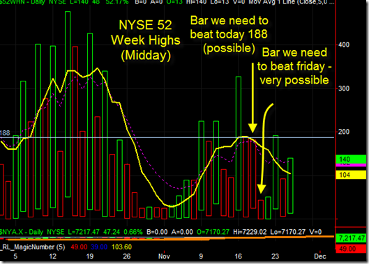Select the 'Bar we need to beat today 188' note

[229, 34]
